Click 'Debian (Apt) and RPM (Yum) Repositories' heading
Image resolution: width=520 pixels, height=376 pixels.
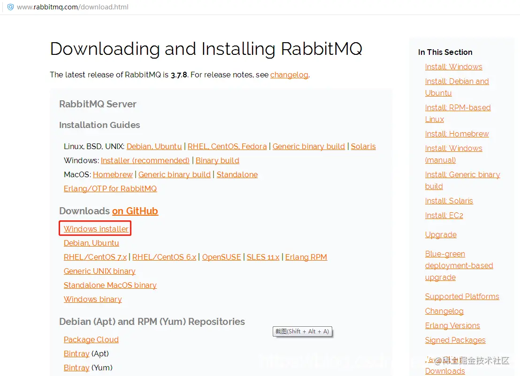(x=152, y=322)
